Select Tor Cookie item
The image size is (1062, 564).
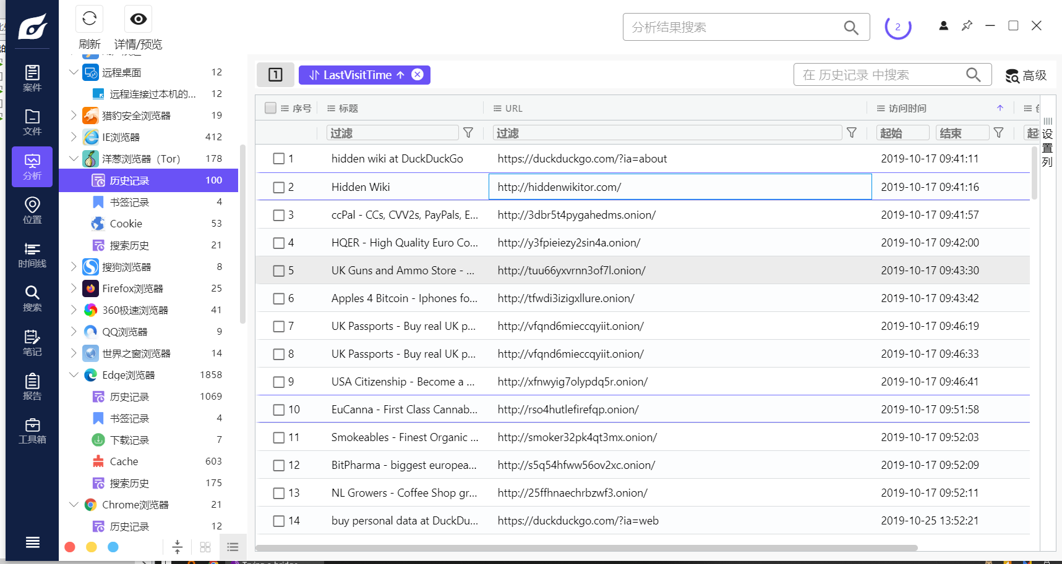point(148,224)
